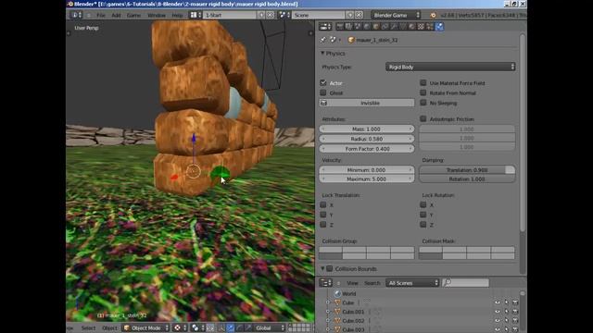Toggle the 3D manipulator widget icon

click(221, 327)
